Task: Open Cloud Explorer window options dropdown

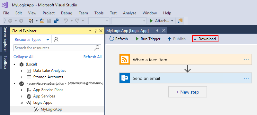Action: coord(90,31)
